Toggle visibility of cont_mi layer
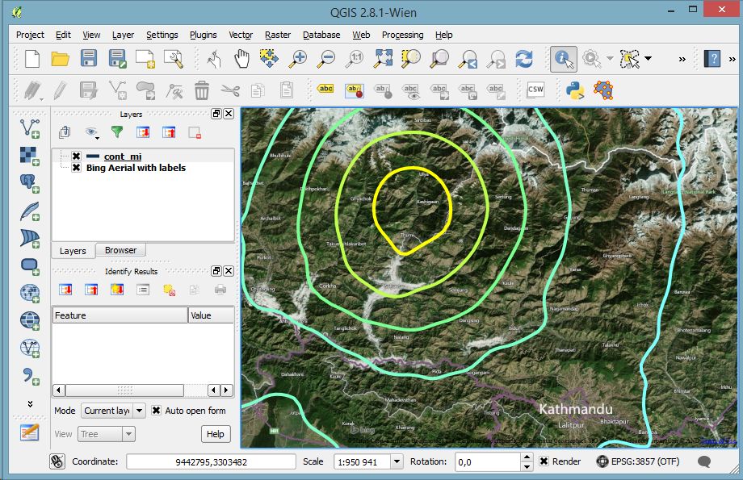The image size is (743, 480). click(76, 157)
